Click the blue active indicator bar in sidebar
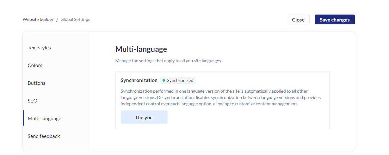The width and height of the screenshot is (389, 155). [23, 118]
